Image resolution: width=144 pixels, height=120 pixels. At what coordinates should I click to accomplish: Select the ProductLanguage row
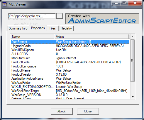tap(70, 66)
